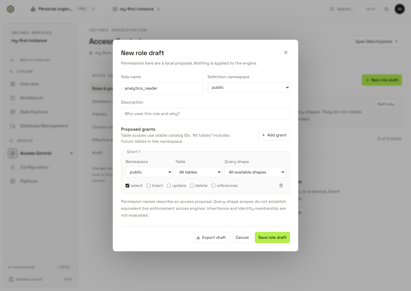
Task: Open Overview in the sidebar
Action: (40, 84)
